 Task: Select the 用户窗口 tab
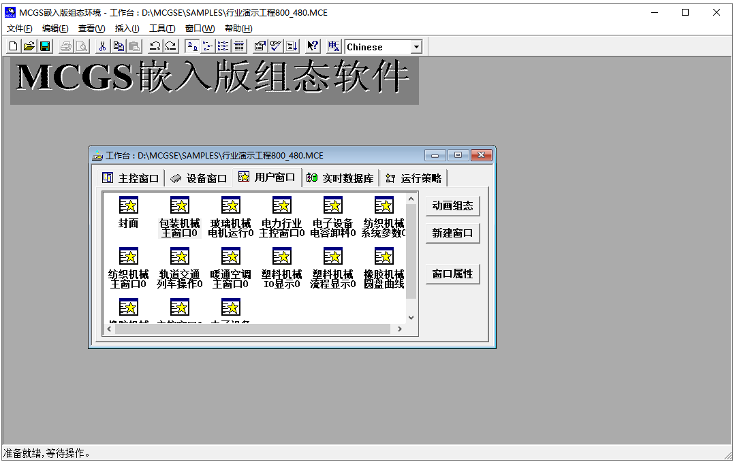pyautogui.click(x=267, y=177)
